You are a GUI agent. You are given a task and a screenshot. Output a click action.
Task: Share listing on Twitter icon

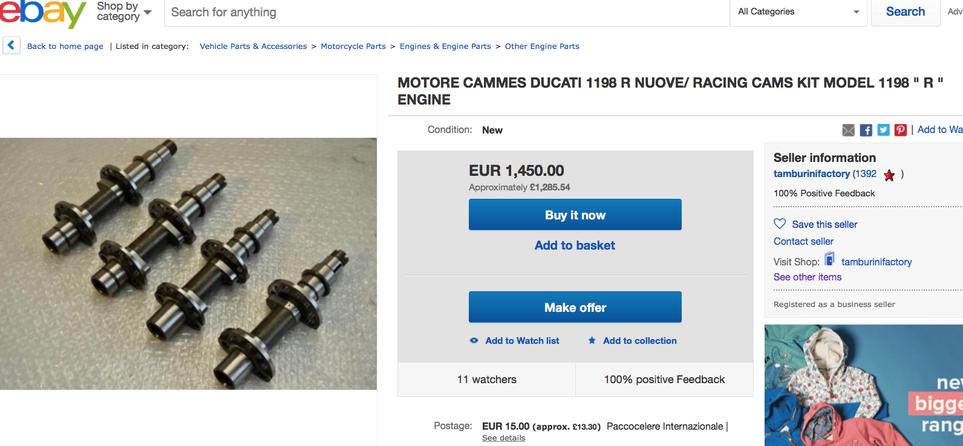[884, 130]
